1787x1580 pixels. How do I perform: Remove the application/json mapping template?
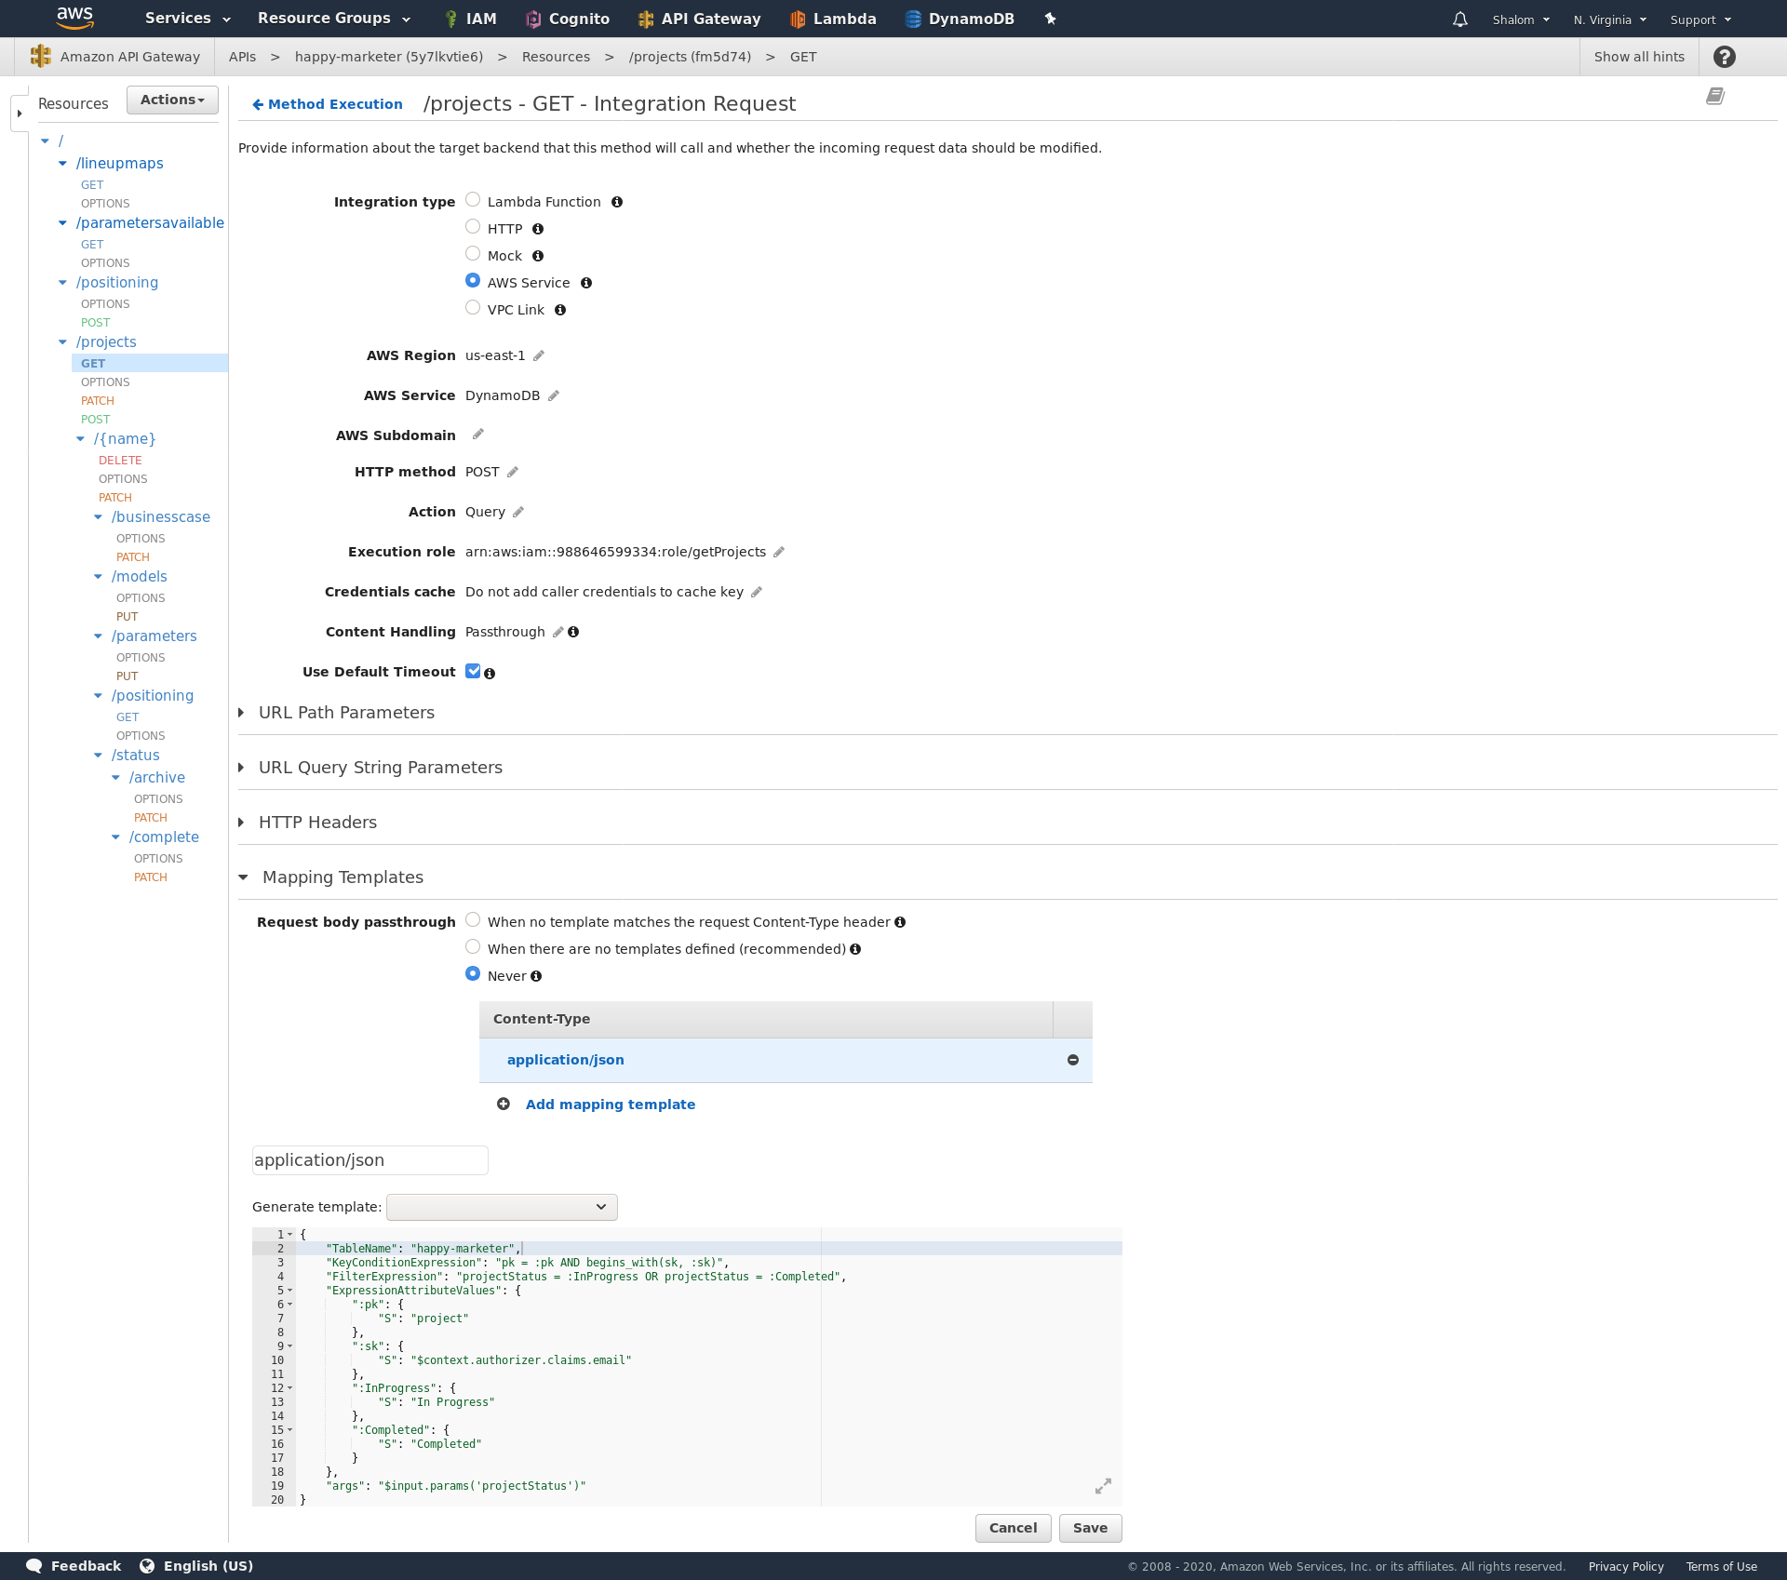(1072, 1060)
